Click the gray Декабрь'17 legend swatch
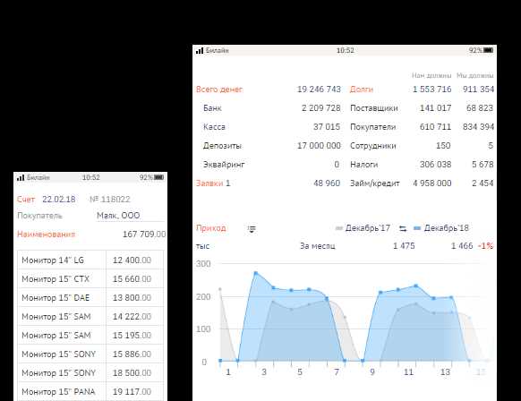 [x=339, y=228]
